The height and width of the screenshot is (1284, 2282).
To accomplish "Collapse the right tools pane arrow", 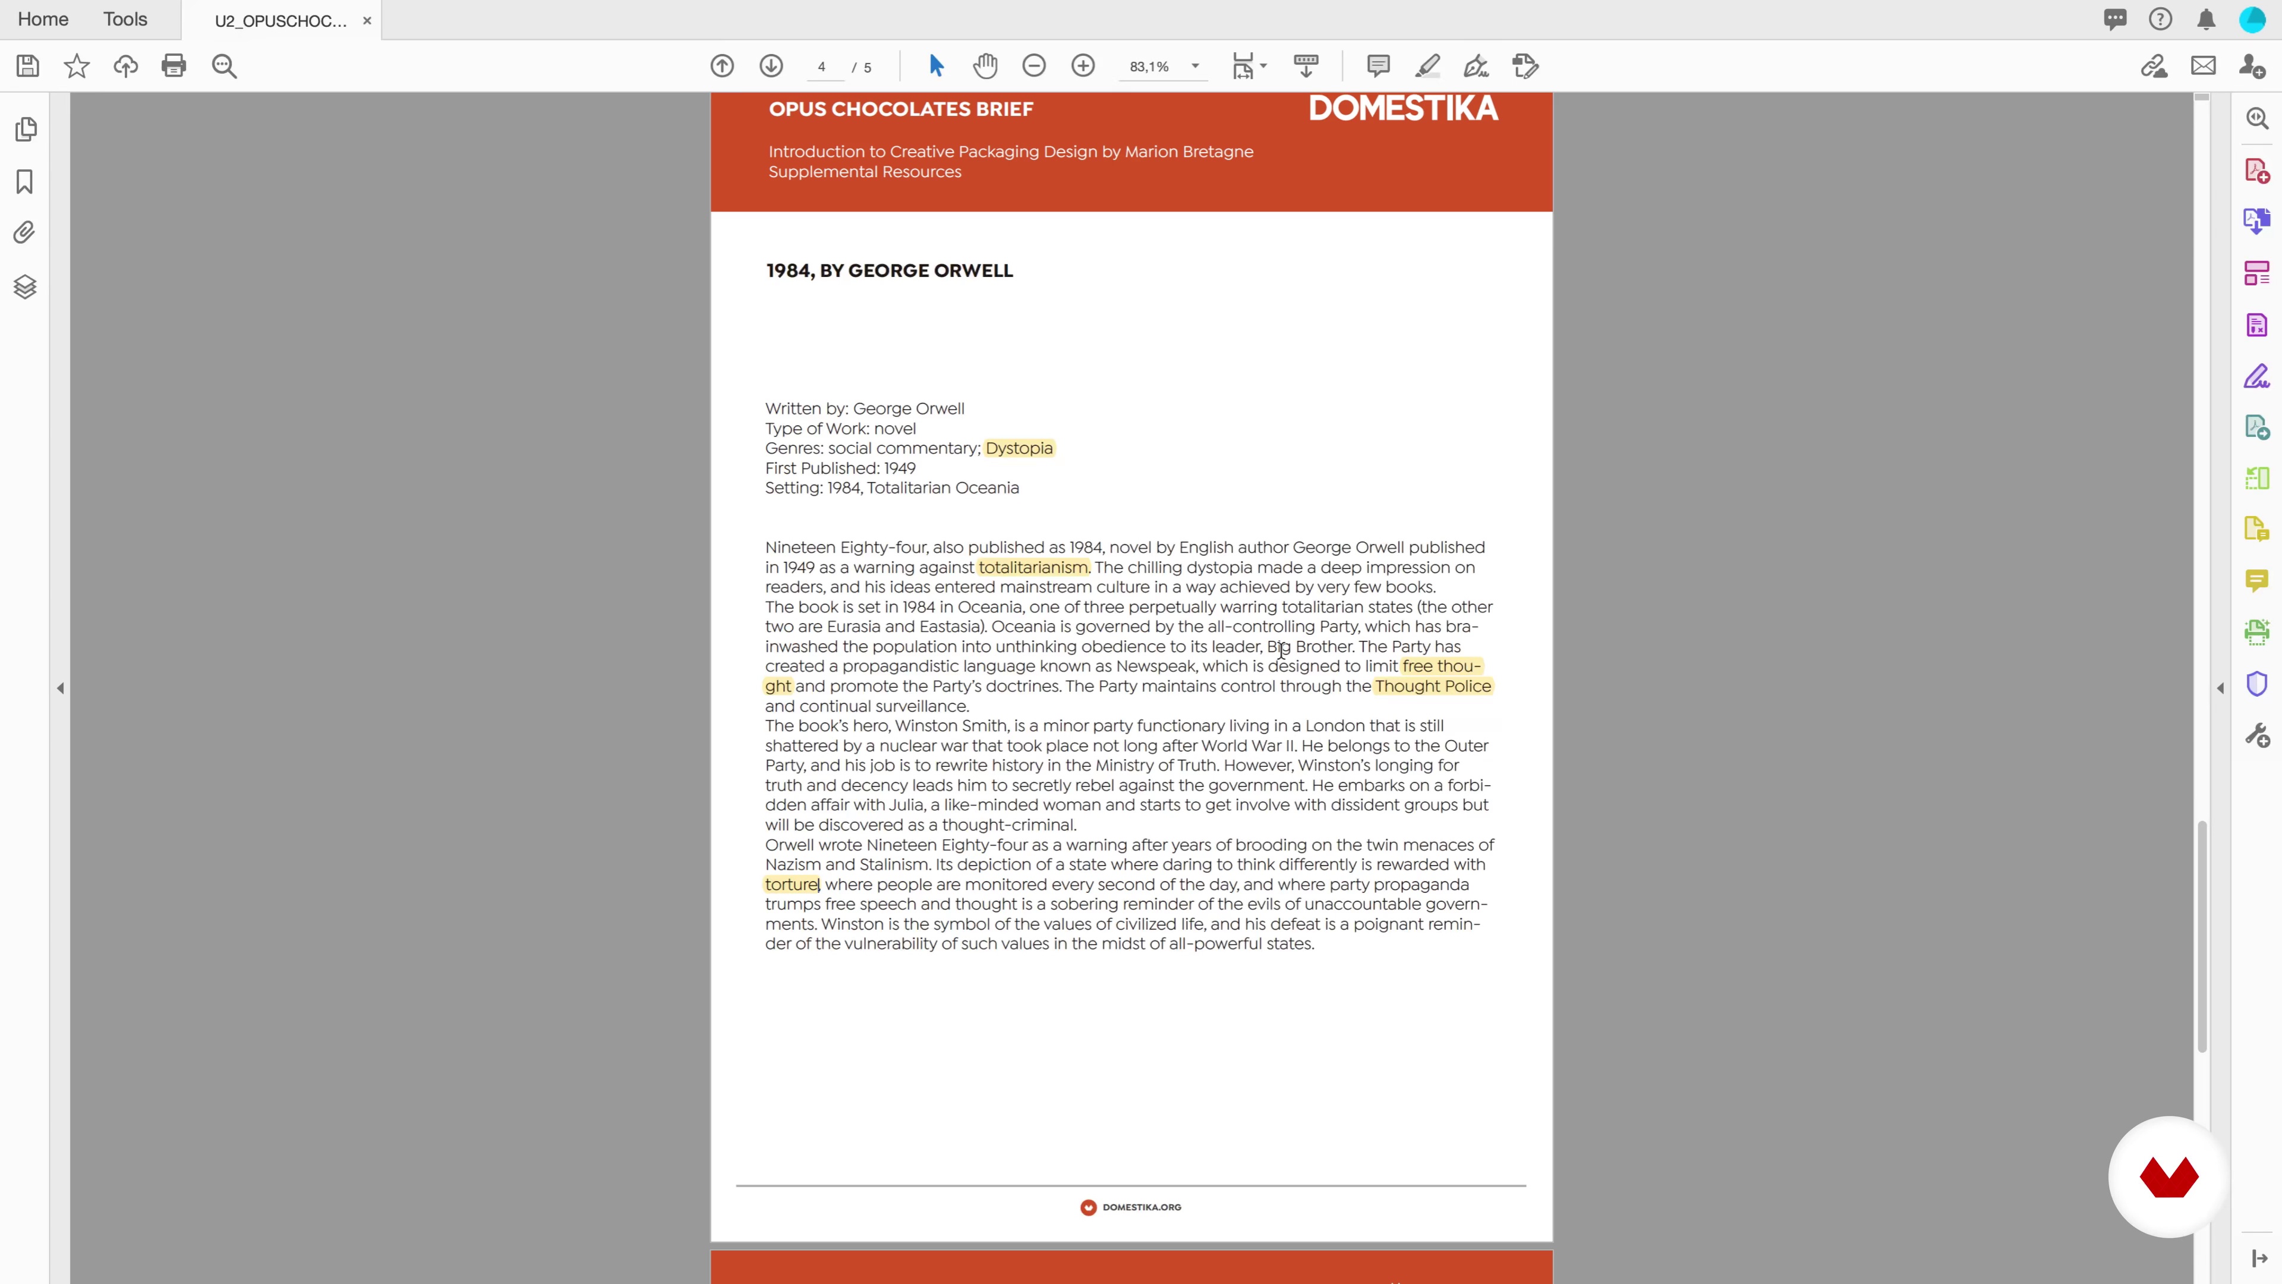I will coord(2220,688).
